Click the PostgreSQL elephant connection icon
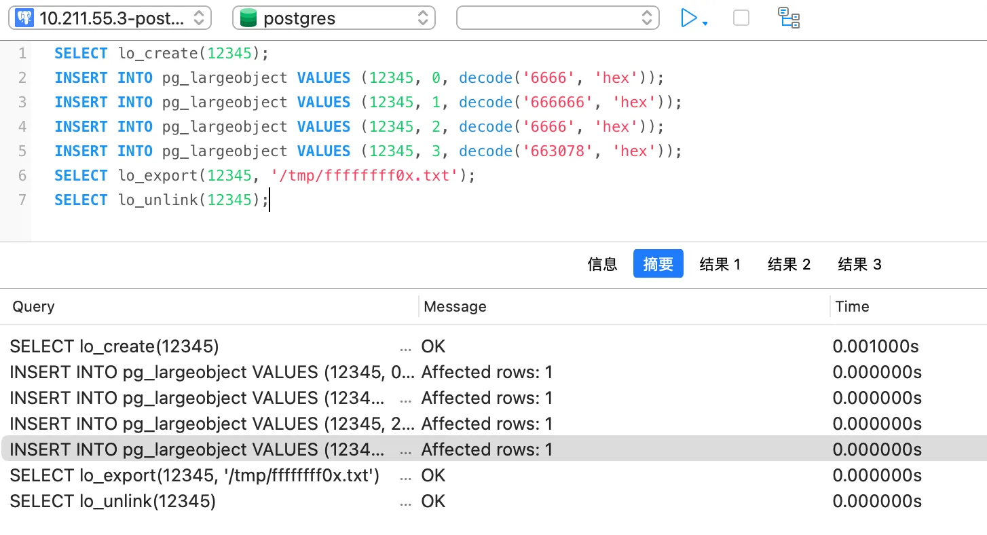 (x=24, y=18)
